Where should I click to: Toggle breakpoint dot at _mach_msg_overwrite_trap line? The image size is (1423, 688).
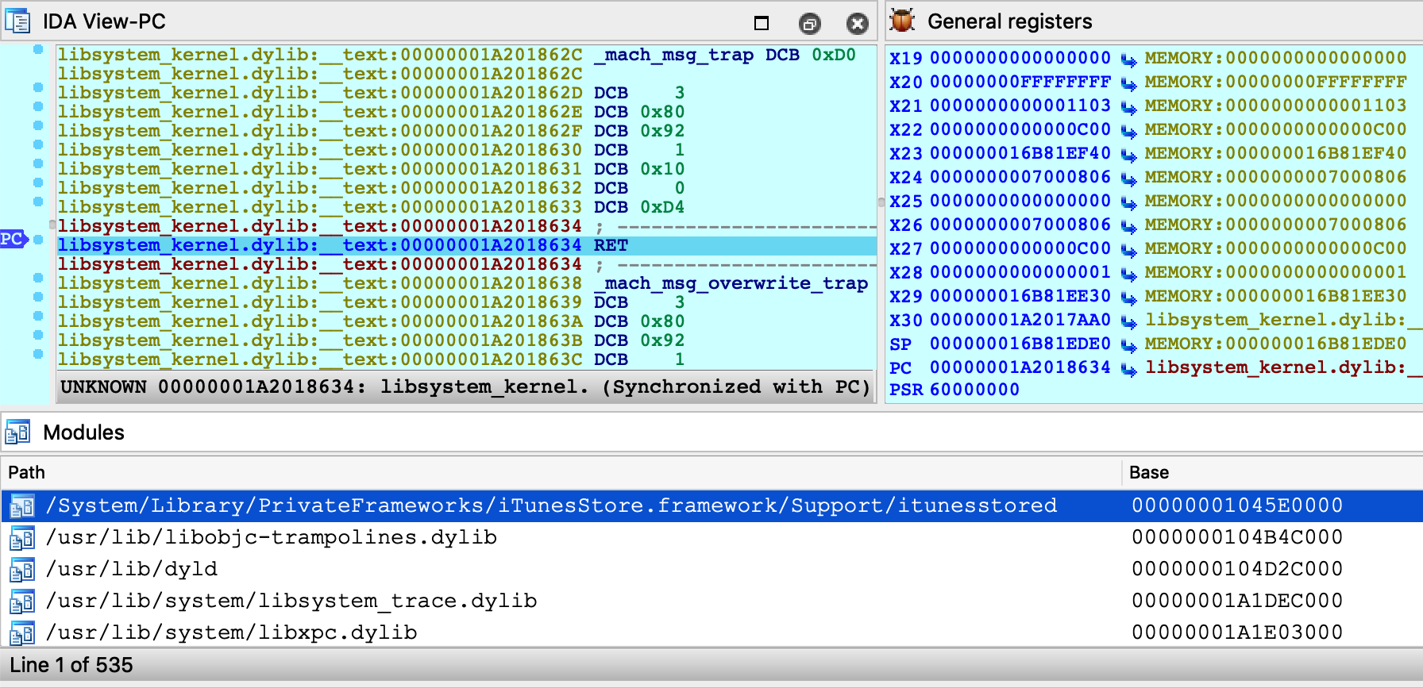point(38,278)
